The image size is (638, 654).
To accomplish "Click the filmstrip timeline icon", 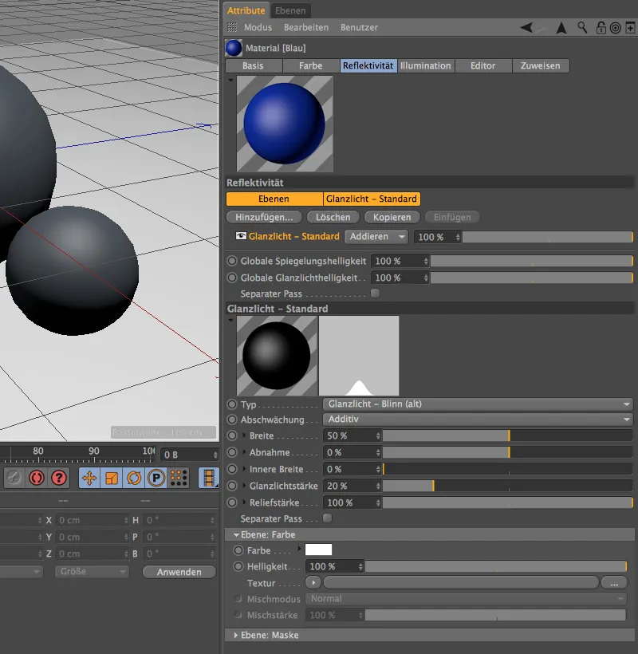I will click(208, 478).
